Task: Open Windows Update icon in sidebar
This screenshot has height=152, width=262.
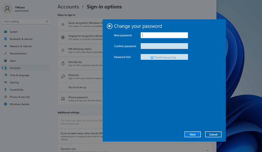Action: [x=6, y=104]
